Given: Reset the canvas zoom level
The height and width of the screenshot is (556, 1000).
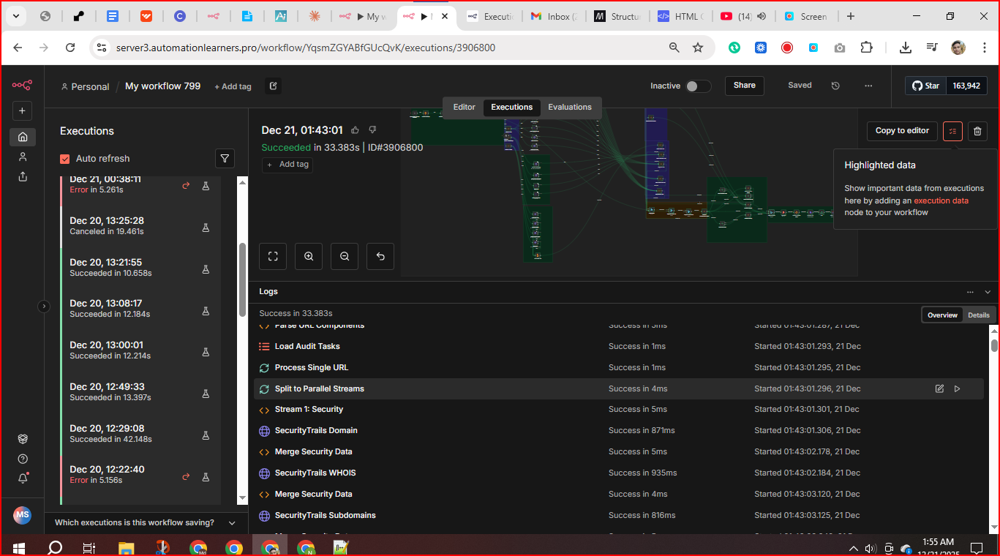Looking at the screenshot, I should point(380,256).
